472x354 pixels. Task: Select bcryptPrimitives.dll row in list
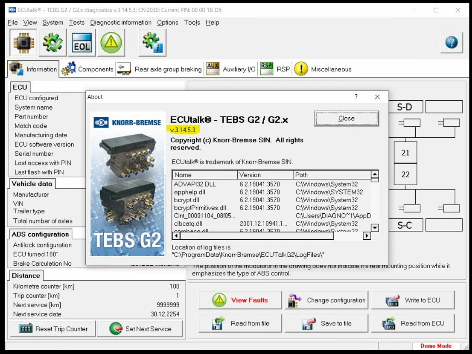(x=272, y=208)
